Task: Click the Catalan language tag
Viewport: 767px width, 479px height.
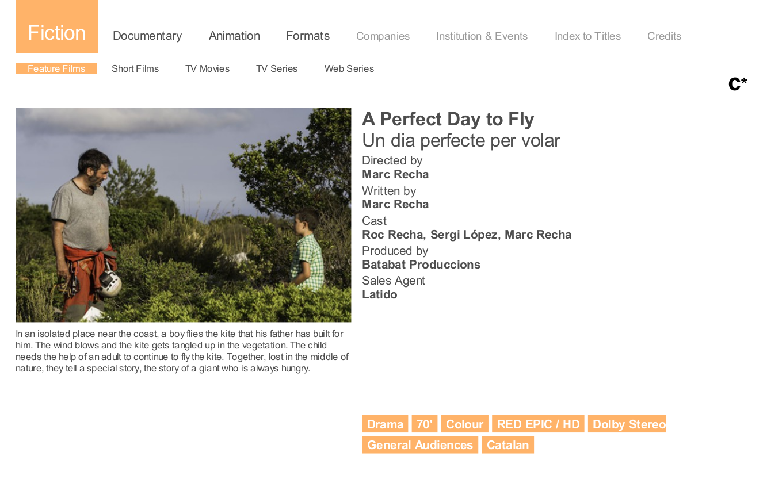Action: coord(507,445)
